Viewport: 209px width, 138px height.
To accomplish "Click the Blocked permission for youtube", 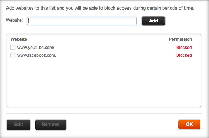I will coord(184,48).
